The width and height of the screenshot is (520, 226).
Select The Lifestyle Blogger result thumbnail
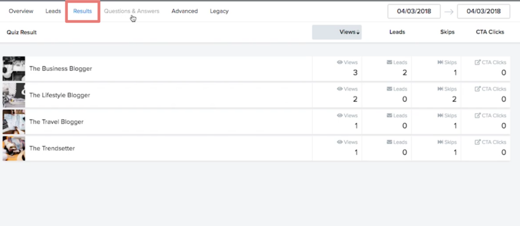tap(14, 95)
